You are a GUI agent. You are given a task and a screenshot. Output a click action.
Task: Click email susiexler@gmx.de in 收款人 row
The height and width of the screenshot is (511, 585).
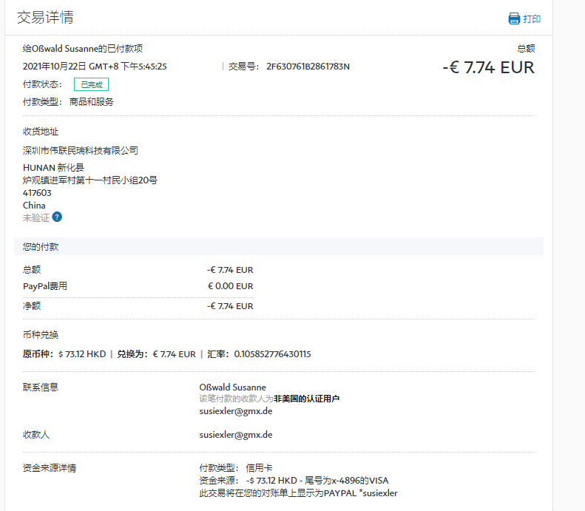(x=235, y=435)
